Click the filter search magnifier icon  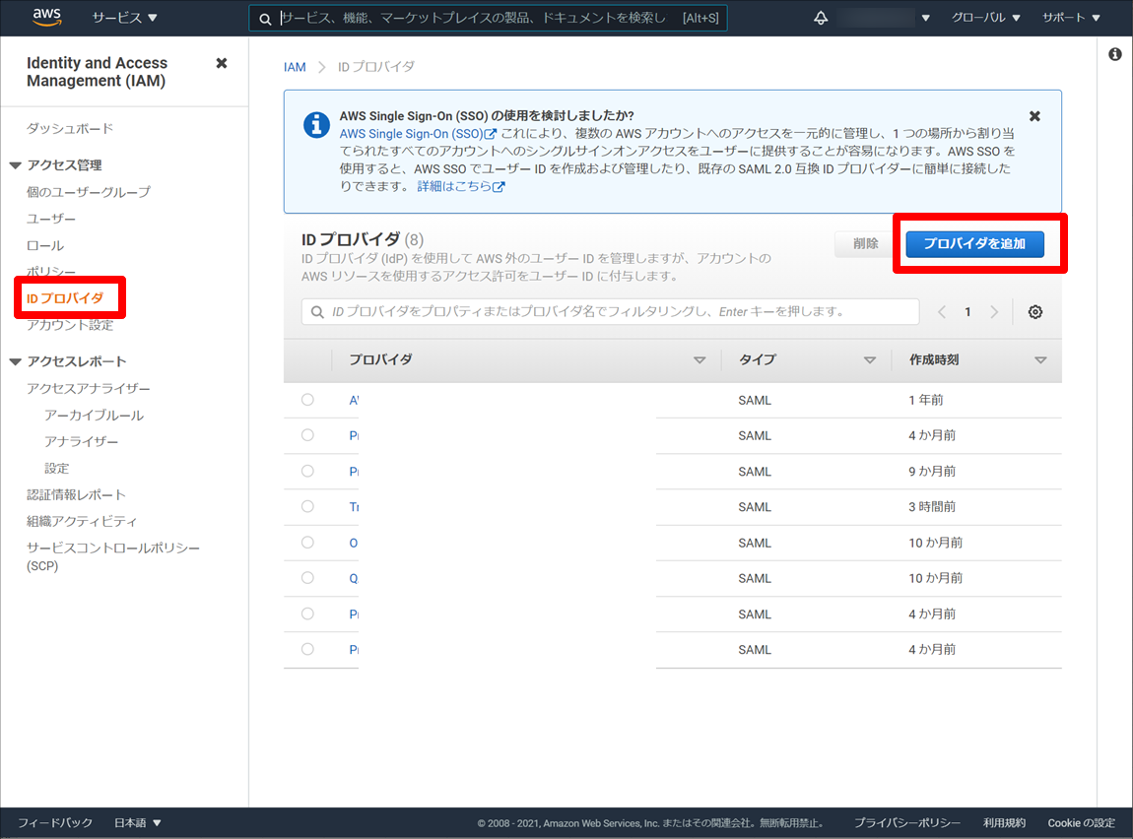click(317, 312)
